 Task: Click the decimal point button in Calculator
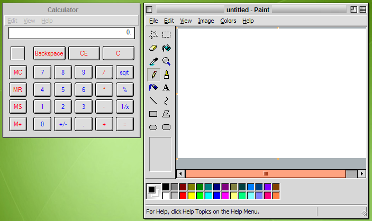click(x=84, y=124)
